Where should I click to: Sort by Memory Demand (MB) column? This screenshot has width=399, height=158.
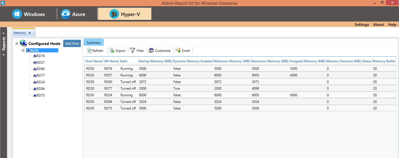coord(344,61)
